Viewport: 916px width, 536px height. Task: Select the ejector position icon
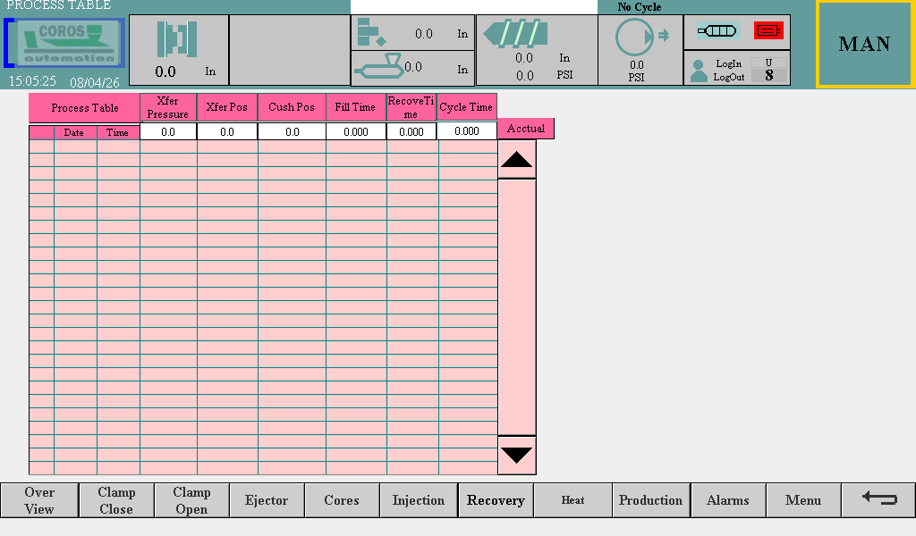[x=371, y=33]
